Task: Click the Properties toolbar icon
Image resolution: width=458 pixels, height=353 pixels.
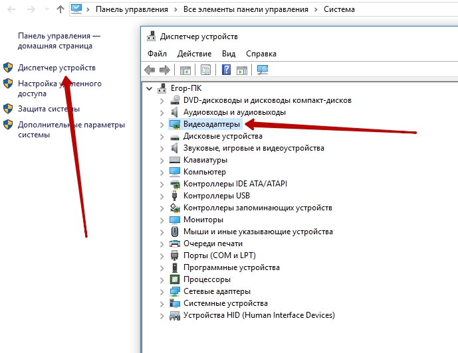Action: point(205,70)
